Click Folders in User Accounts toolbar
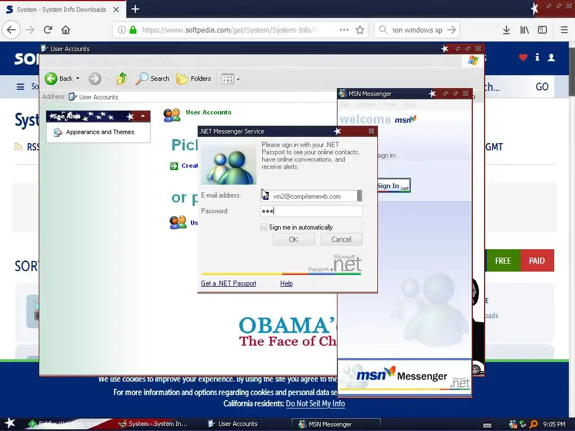 coord(194,79)
